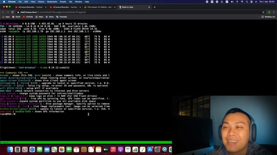Open the volume control in menu bar
This screenshot has width=277, height=155.
[x=232, y=2]
